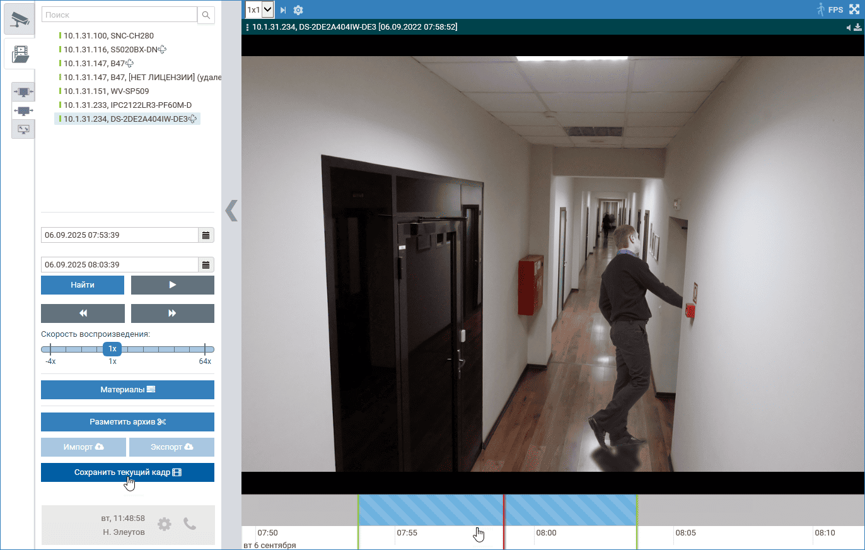
Task: Open user settings gear beside N. Элеутов
Action: pyautogui.click(x=164, y=524)
